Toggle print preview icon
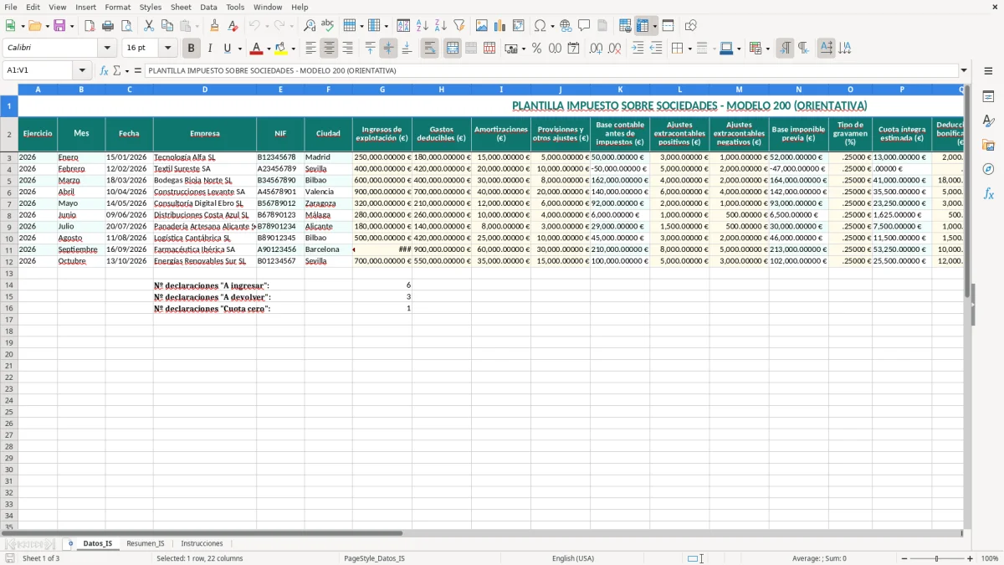Image resolution: width=1004 pixels, height=565 pixels. pos(125,26)
